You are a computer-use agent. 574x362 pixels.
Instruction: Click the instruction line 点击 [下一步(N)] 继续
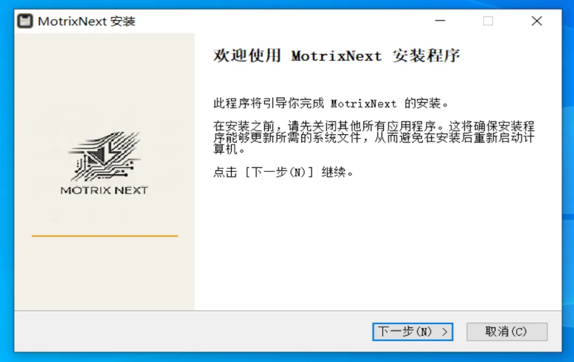tap(283, 172)
